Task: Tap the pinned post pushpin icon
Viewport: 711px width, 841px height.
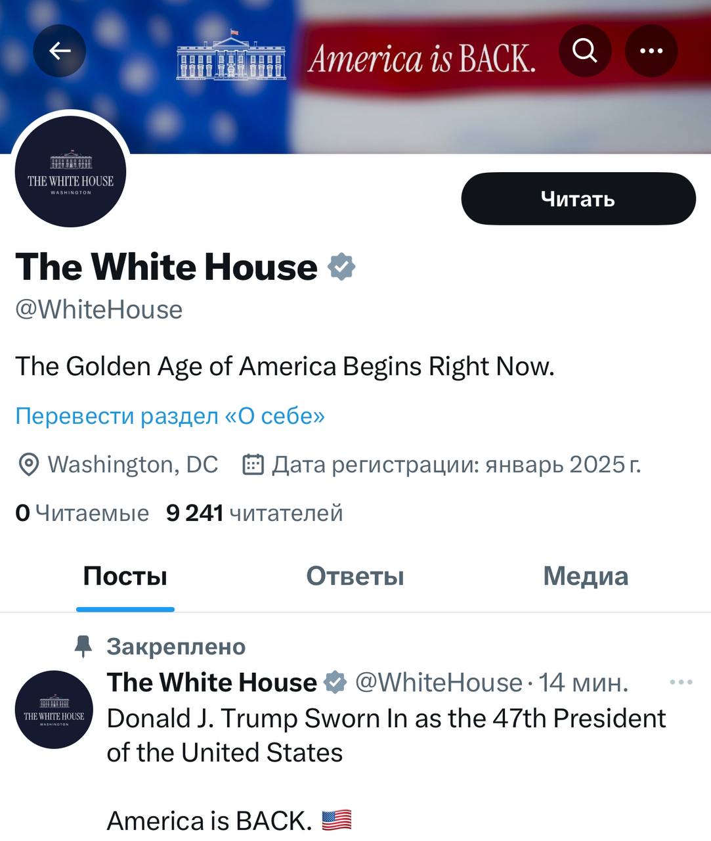Action: point(83,647)
